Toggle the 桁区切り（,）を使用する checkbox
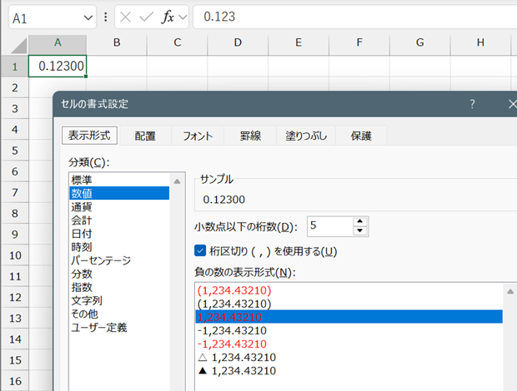This screenshot has width=517, height=391. pyautogui.click(x=200, y=251)
